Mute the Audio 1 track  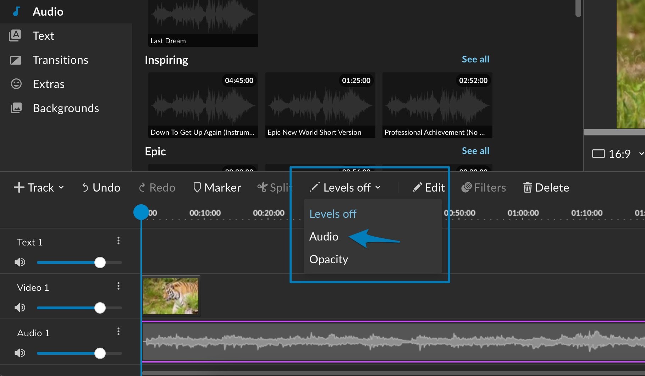(x=20, y=353)
